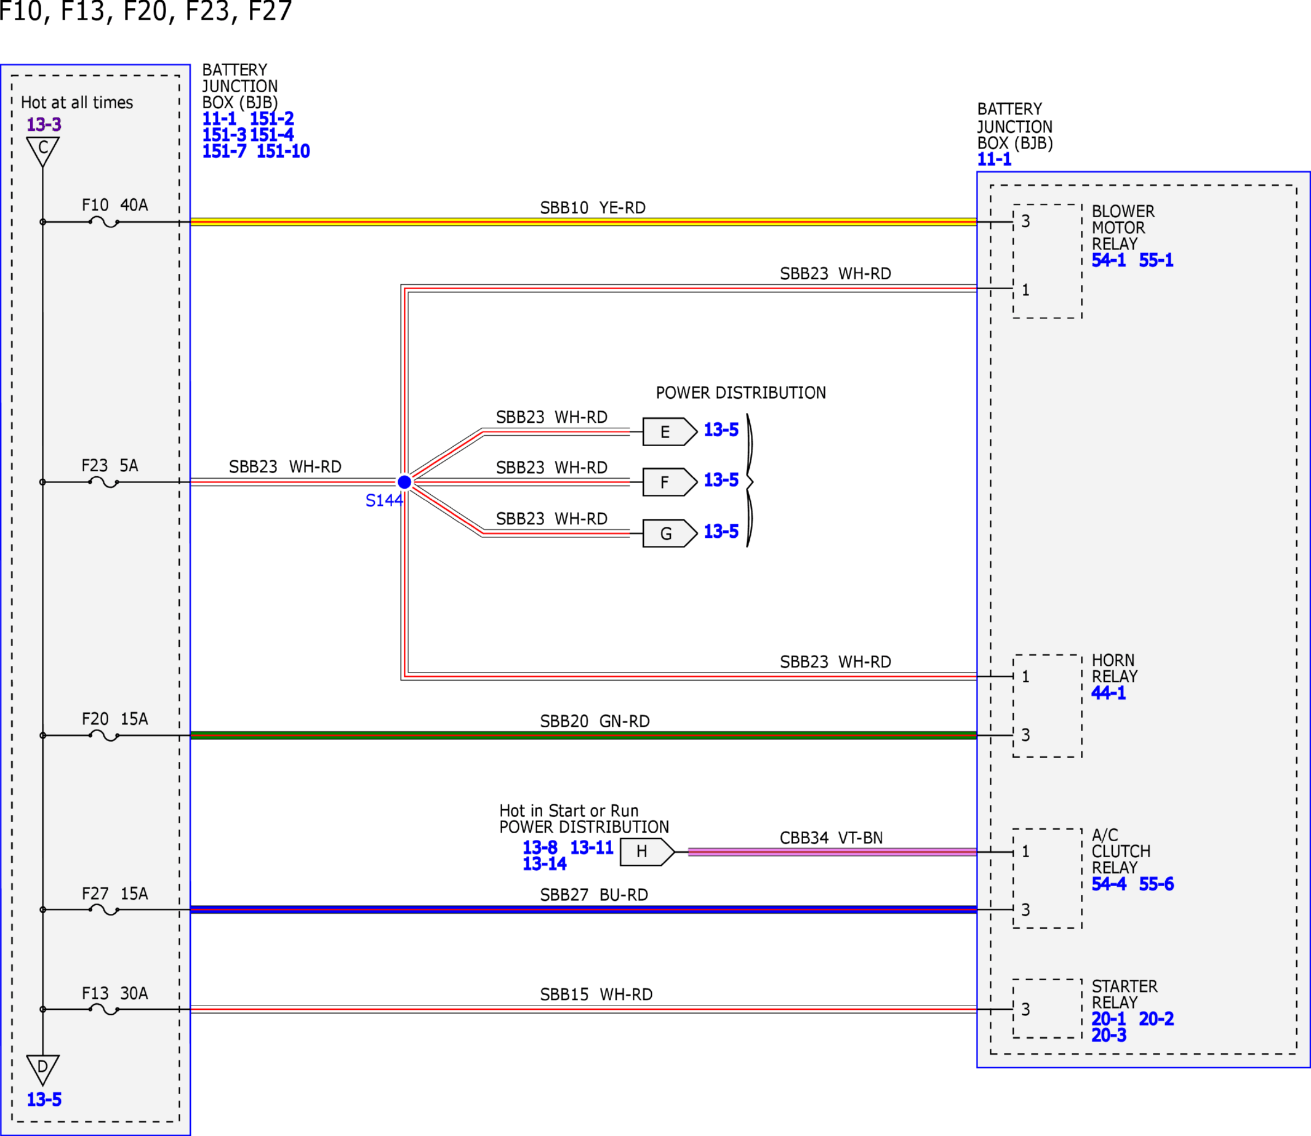Follow the 151-10 Battery Junction Box link
Screen dimensions: 1311x1136
click(283, 151)
